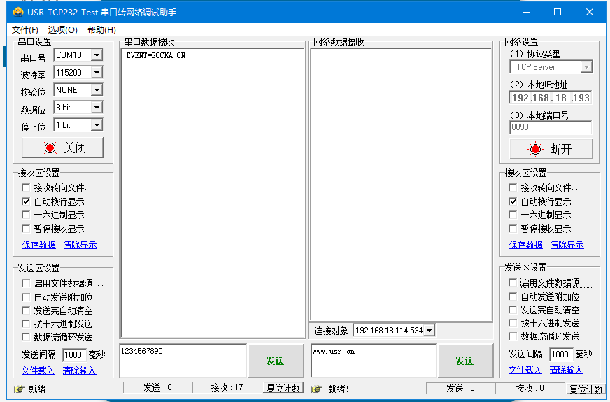Click the network status bar hand icon
Image resolution: width=610 pixels, height=402 pixels.
(x=317, y=389)
